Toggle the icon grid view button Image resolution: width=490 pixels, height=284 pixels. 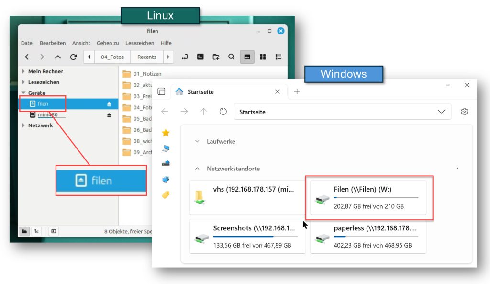(263, 57)
